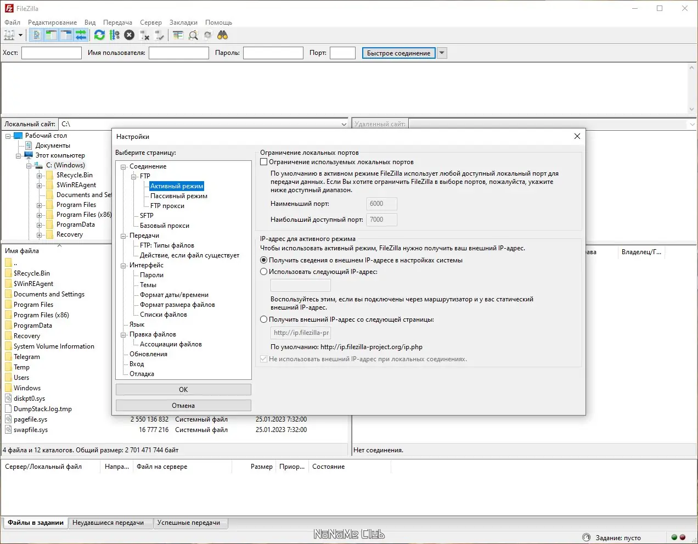The width and height of the screenshot is (698, 544).
Task: Toggle transfer queue display icon
Action: (x=81, y=35)
